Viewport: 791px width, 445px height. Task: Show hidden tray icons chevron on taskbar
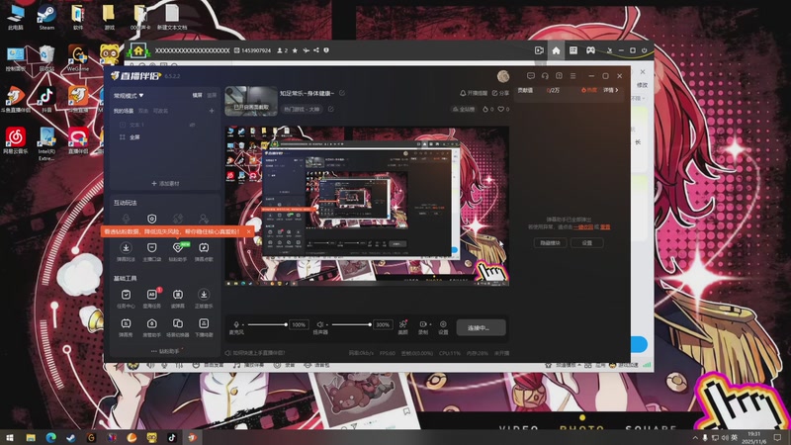(x=695, y=438)
